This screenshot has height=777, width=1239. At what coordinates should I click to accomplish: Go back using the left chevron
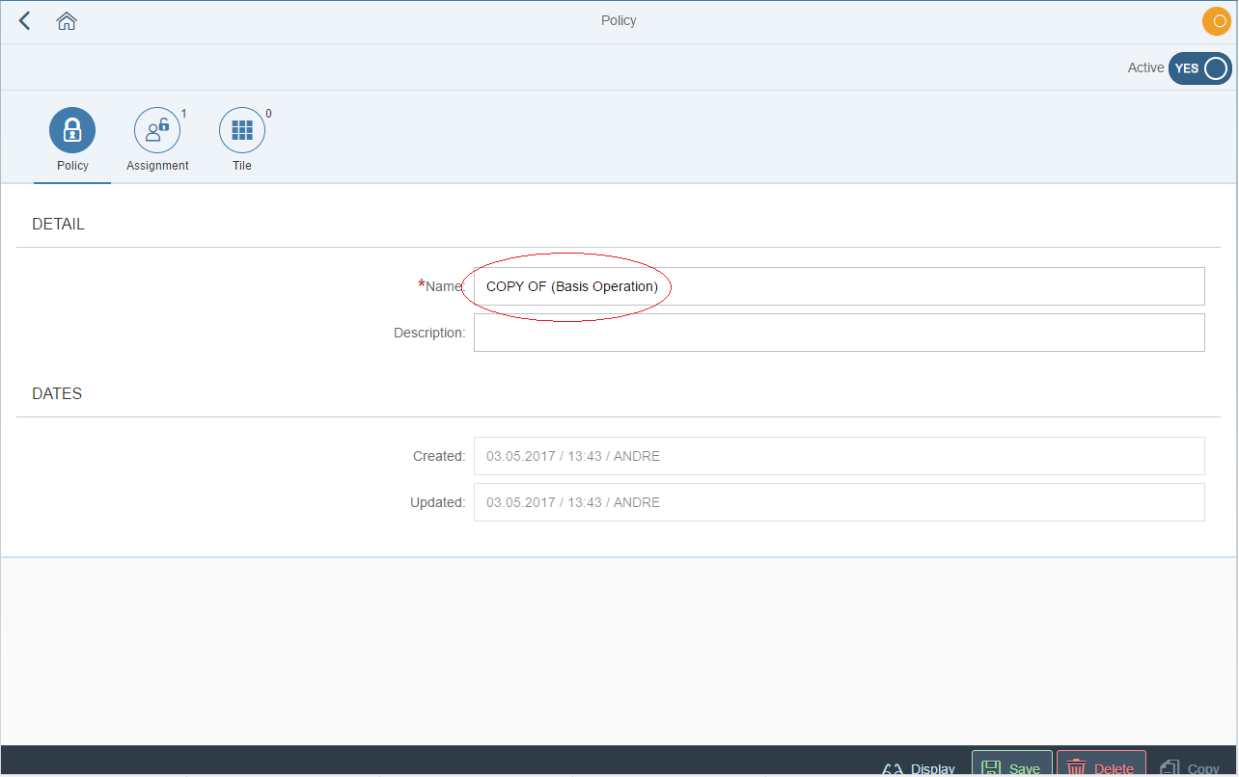(25, 20)
